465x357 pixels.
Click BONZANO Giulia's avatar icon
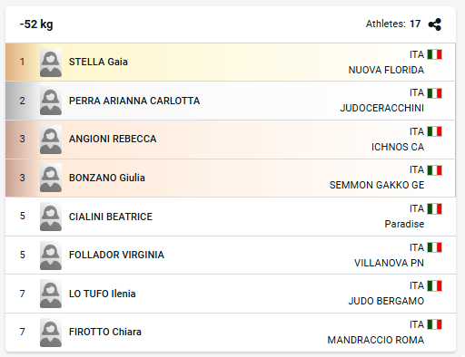(51, 178)
